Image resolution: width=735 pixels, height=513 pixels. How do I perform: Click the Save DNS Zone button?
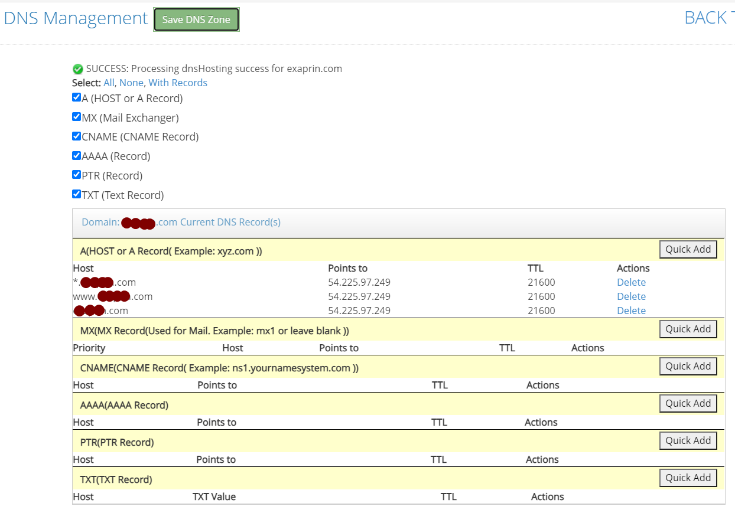196,19
